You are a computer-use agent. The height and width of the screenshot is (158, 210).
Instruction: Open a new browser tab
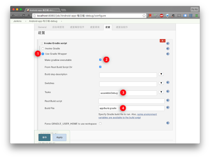(x=63, y=10)
